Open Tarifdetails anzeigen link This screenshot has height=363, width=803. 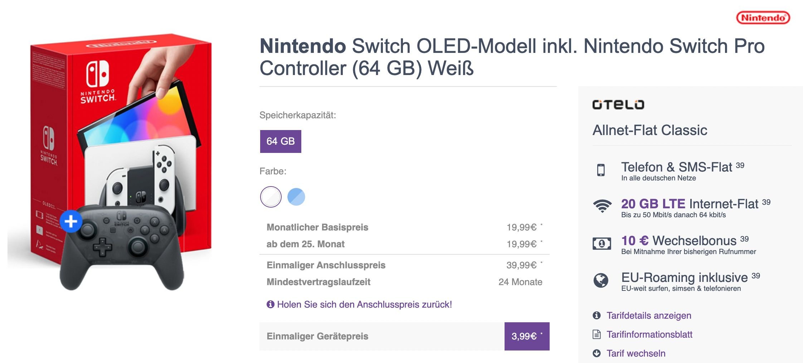pos(649,315)
